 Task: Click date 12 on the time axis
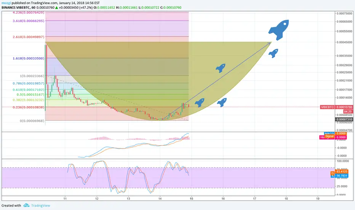click(x=97, y=199)
